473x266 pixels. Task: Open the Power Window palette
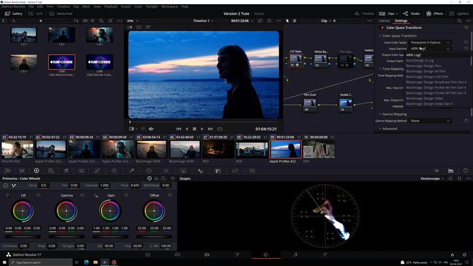click(149, 171)
